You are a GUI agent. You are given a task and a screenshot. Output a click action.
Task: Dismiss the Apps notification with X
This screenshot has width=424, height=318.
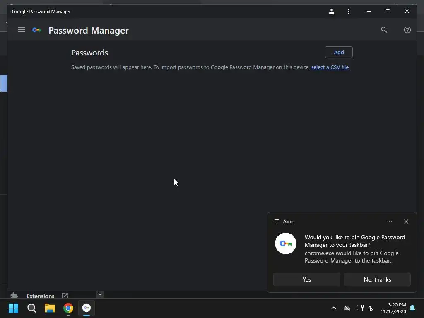coord(406,222)
